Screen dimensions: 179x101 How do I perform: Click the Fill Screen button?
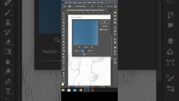(x=110, y=6)
